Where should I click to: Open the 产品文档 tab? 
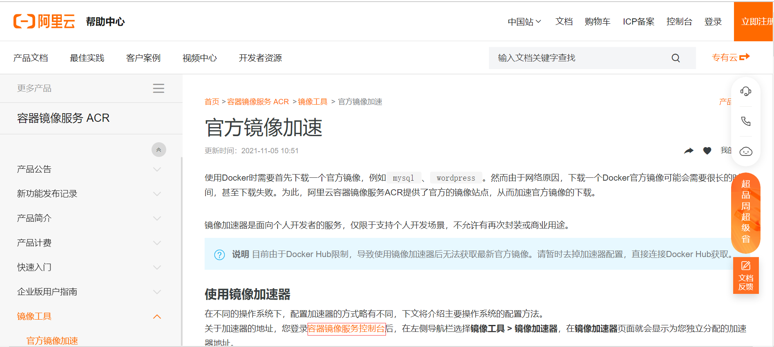(x=31, y=58)
